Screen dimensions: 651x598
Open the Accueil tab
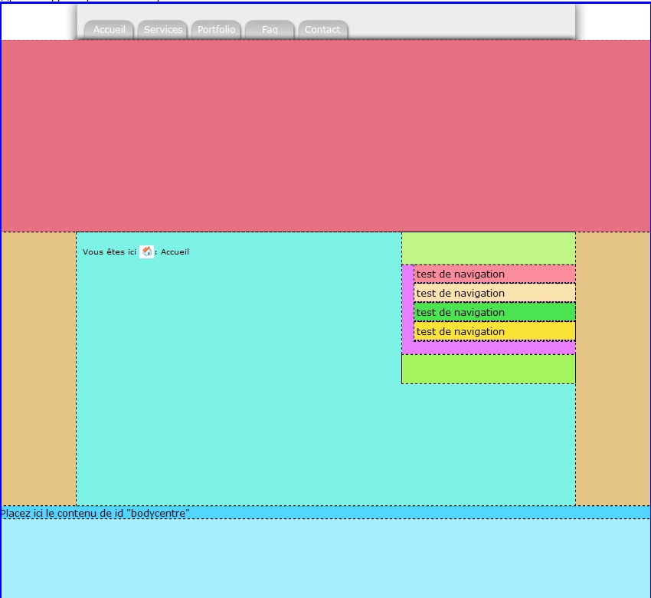110,30
